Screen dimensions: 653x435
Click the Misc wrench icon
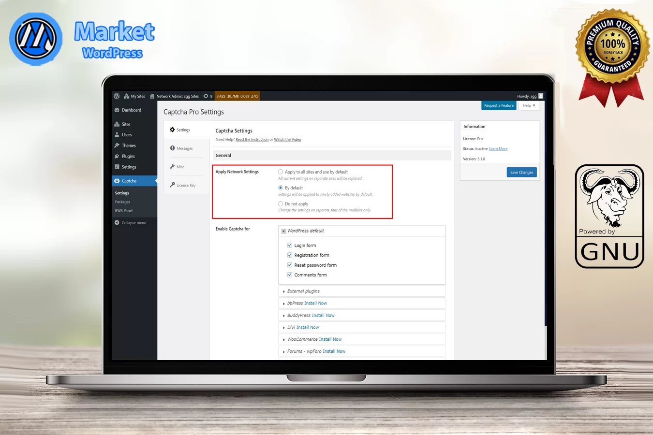pos(172,166)
